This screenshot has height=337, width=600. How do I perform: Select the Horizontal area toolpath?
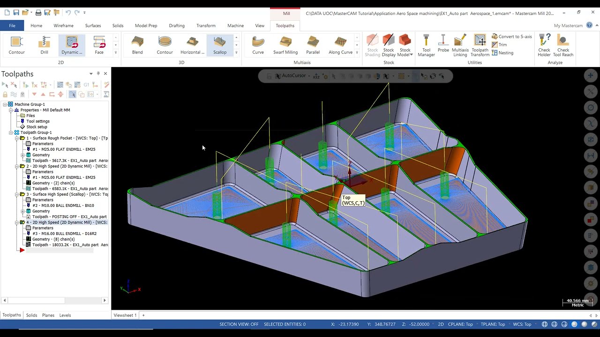coord(192,45)
